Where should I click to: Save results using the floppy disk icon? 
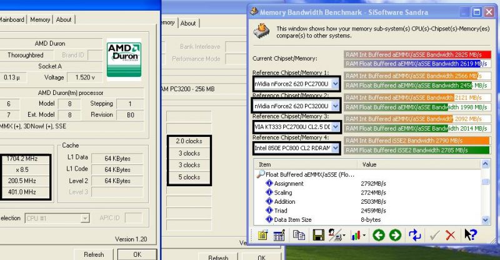coord(318,236)
